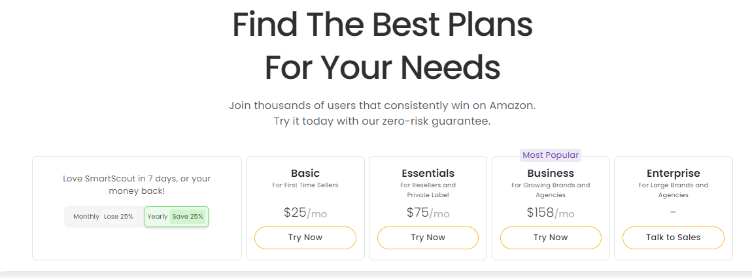Image resolution: width=752 pixels, height=278 pixels.
Task: Select the Basic plan title
Action: 305,173
